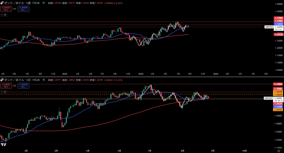Image resolution: width=284 pixels, height=153 pixels.
Task: Click the daily chart pound/dollar flag icon
Action: click(2, 80)
